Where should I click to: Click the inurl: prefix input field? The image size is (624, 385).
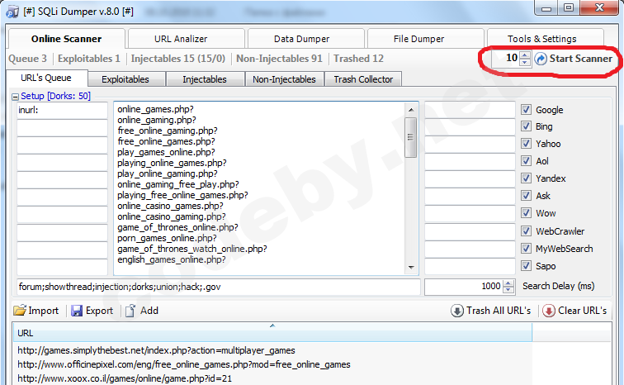[62, 110]
